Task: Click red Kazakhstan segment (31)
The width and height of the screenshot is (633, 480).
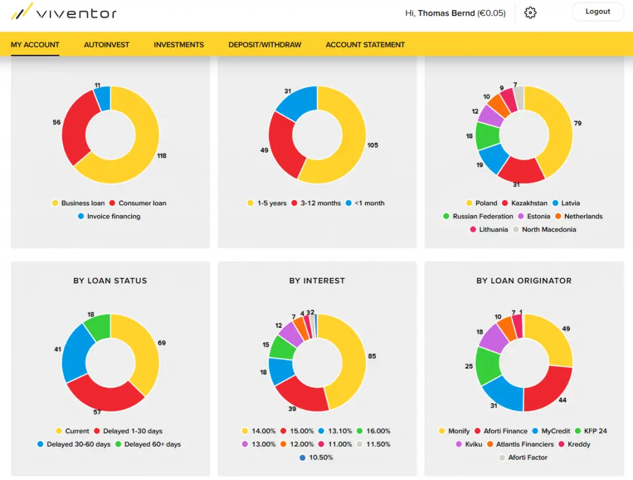Action: coord(521,171)
